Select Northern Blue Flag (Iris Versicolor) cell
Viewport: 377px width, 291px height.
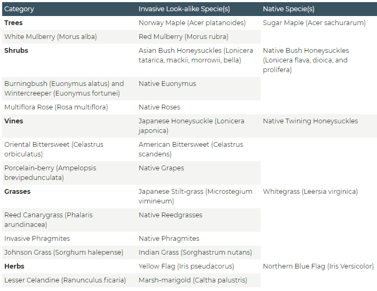(318, 266)
